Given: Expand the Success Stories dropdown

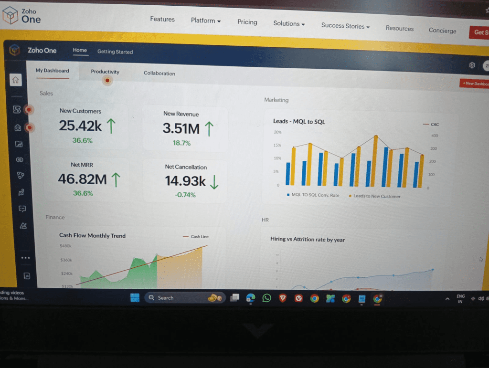Looking at the screenshot, I should (x=345, y=26).
